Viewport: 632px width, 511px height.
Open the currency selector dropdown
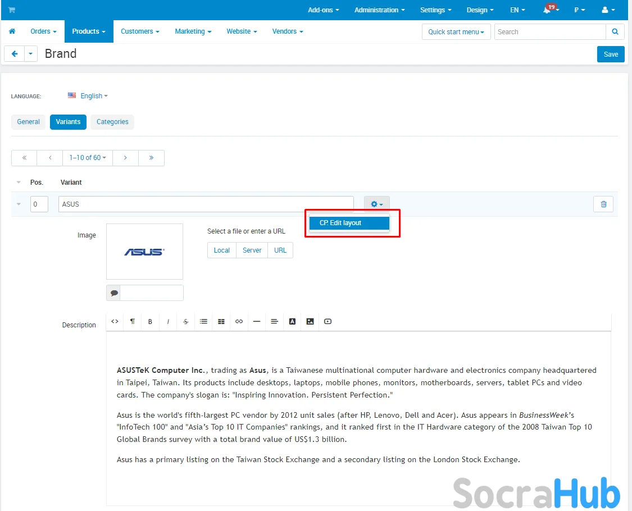tap(580, 10)
